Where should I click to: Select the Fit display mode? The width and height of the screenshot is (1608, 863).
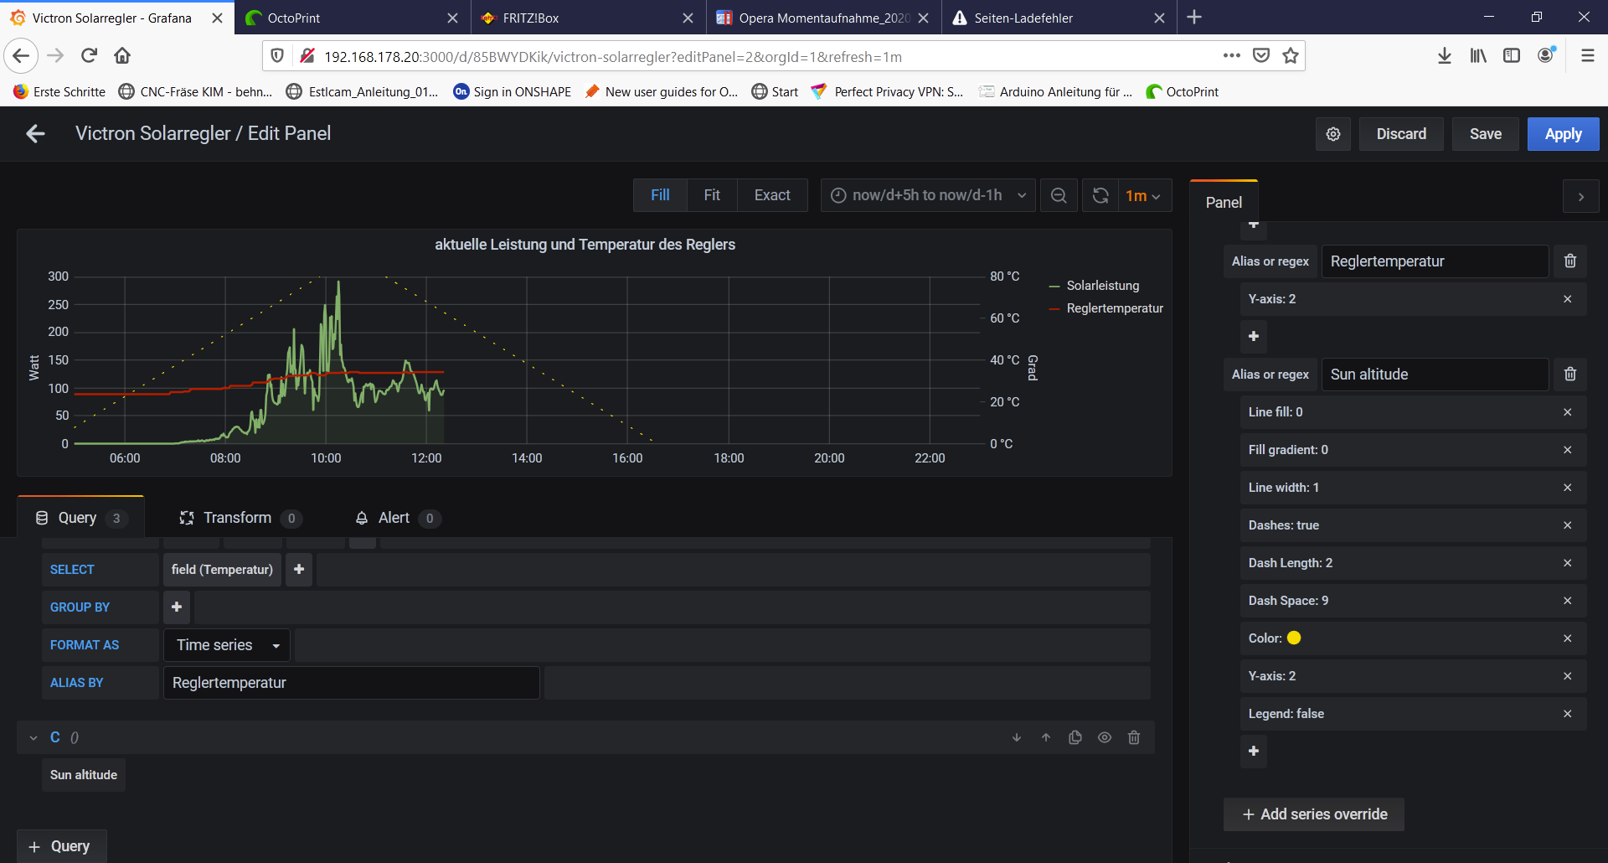(x=712, y=195)
